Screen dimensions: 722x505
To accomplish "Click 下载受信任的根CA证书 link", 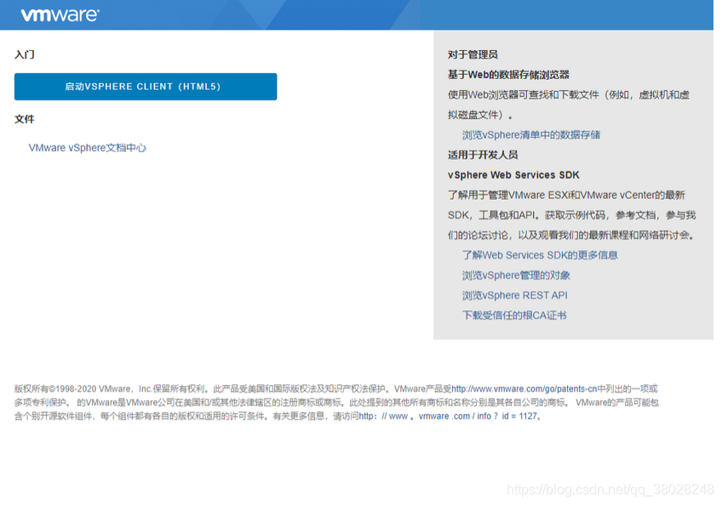I will (x=514, y=315).
